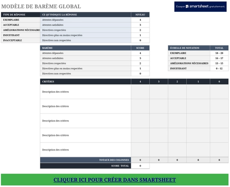Click the Niveau value 3 in ACCEPTABLE row
The width and height of the screenshot is (230, 187).
[x=140, y=25]
